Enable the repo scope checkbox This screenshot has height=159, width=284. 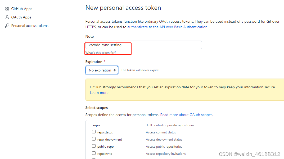click(90, 125)
